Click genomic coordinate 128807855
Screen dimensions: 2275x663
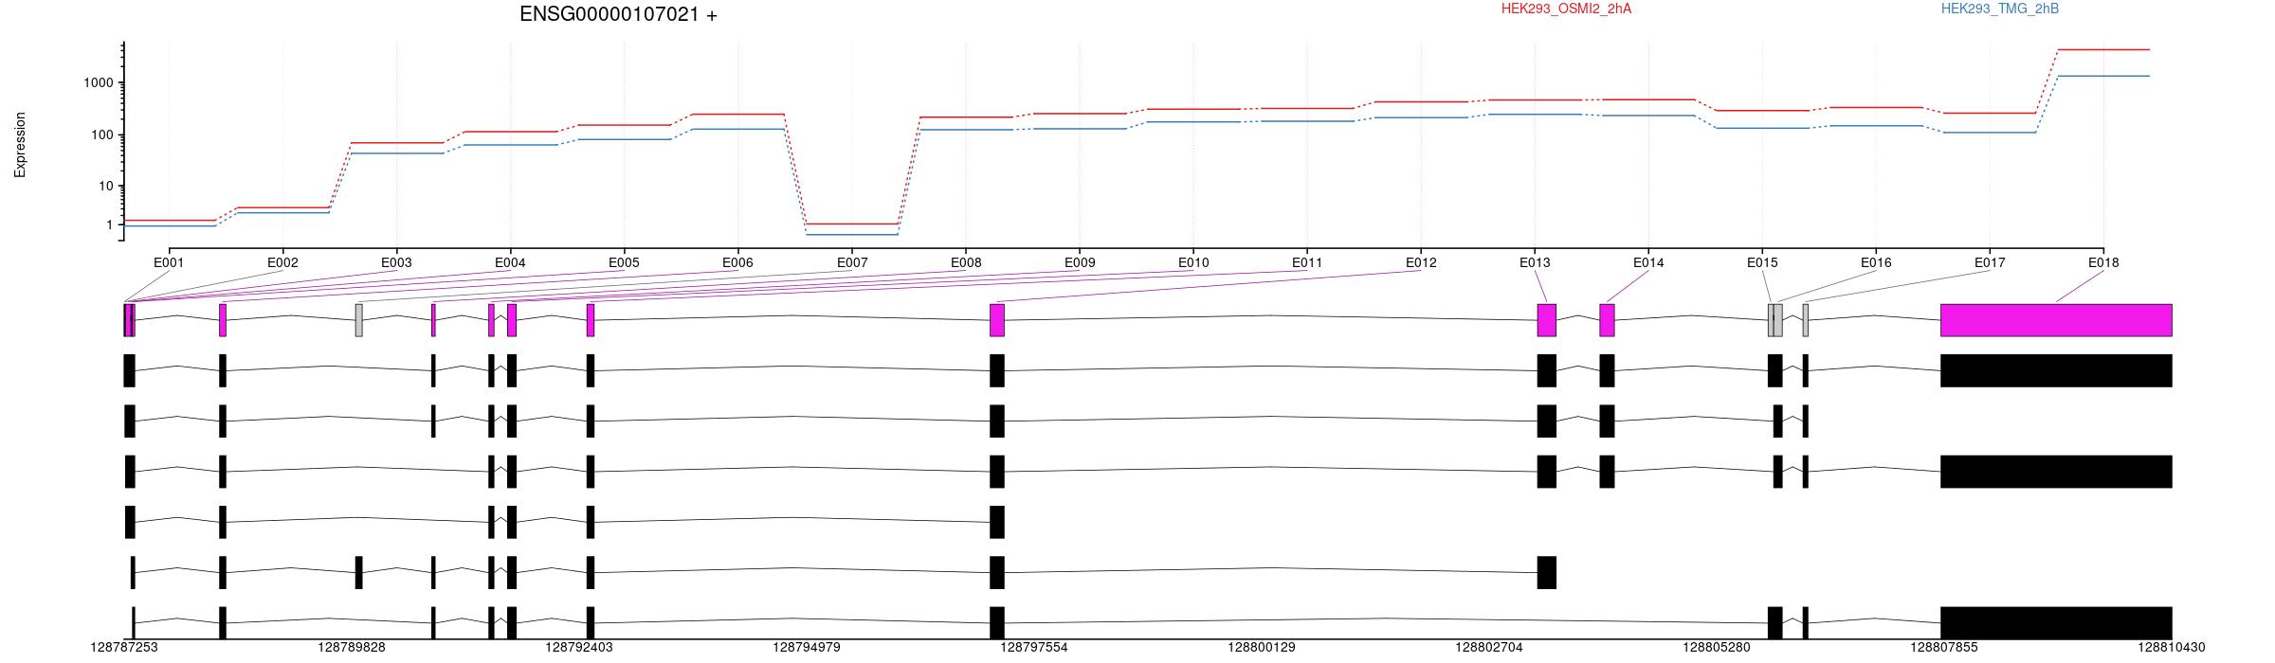click(x=1944, y=648)
